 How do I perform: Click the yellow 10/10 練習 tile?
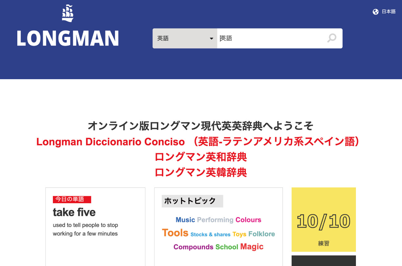[x=324, y=220]
